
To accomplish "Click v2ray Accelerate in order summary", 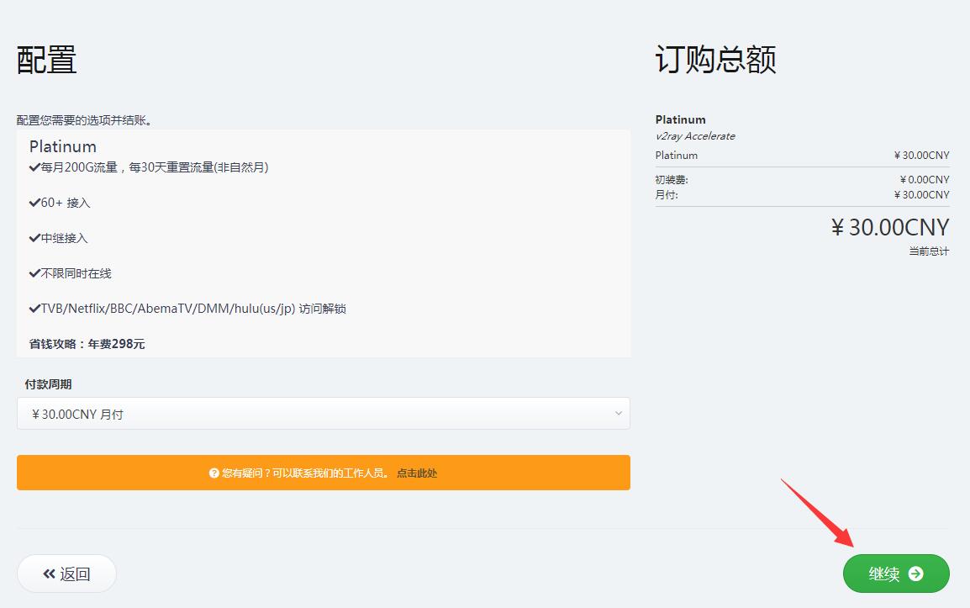I will pyautogui.click(x=695, y=136).
